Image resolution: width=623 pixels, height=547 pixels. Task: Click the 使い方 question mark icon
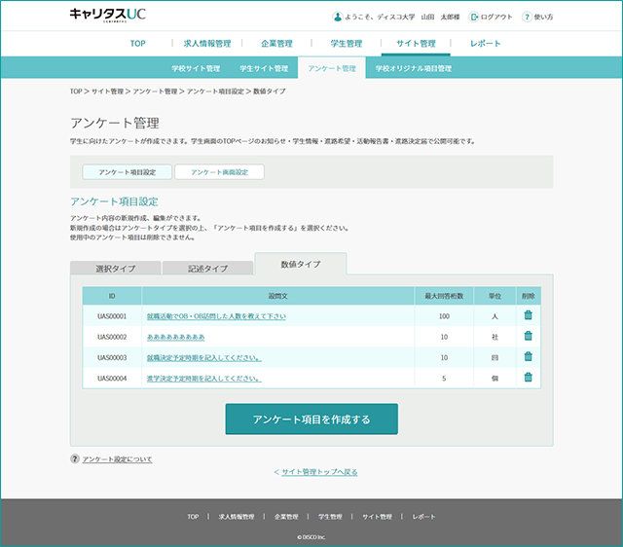[527, 17]
